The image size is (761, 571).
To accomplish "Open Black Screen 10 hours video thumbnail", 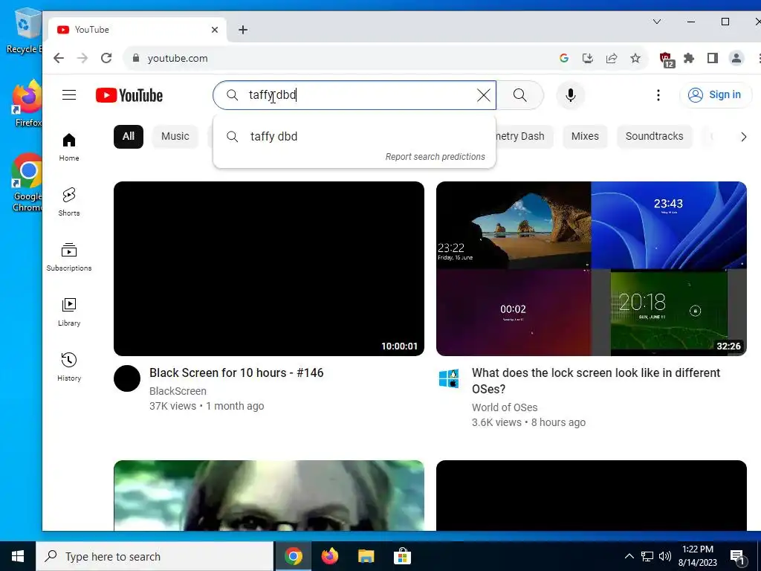I will (x=269, y=268).
